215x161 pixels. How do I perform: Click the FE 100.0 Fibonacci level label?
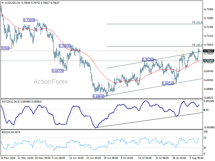[197, 45]
